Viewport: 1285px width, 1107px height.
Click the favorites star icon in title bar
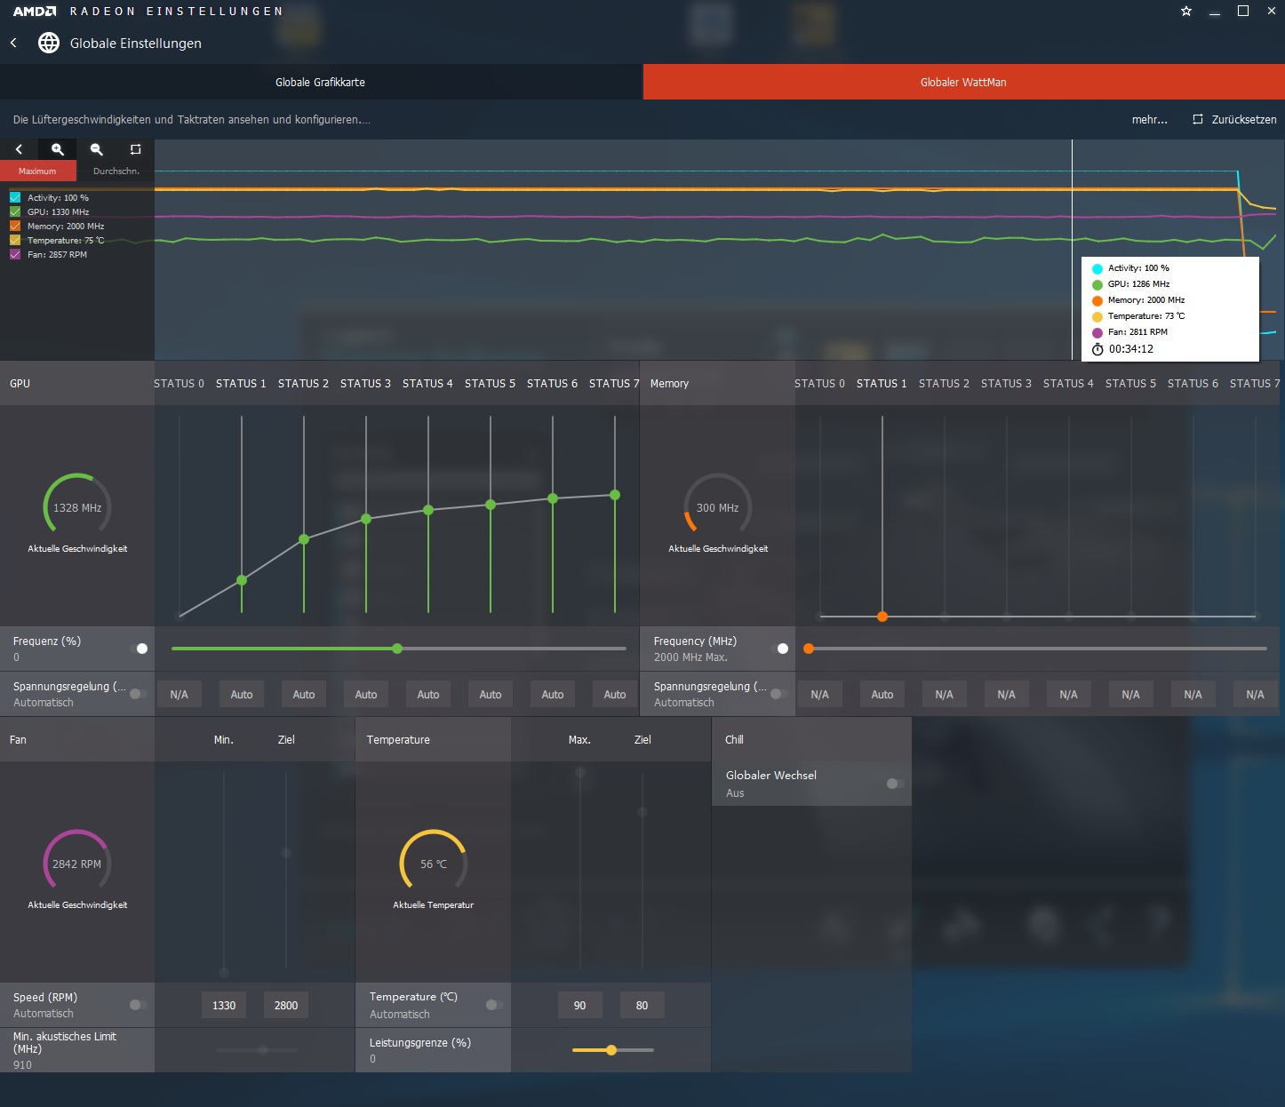coord(1186,12)
